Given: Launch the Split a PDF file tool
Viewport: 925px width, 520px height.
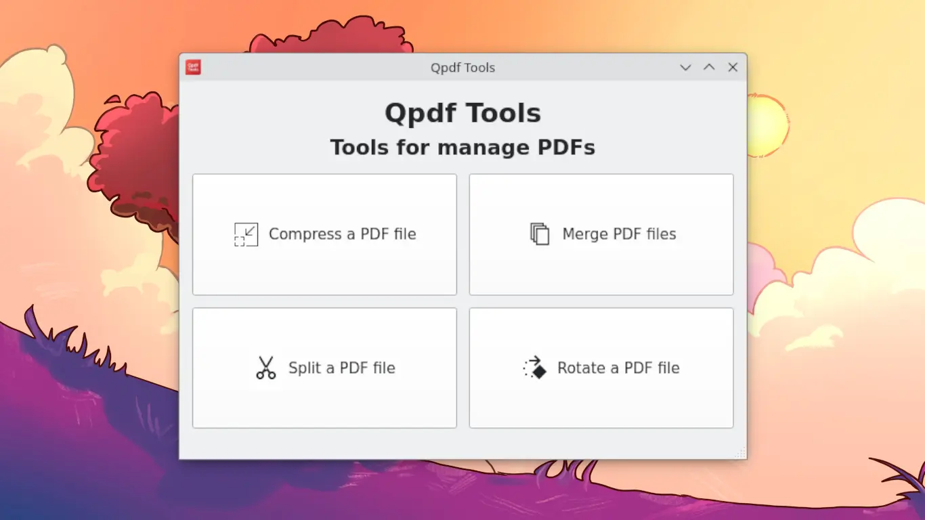Looking at the screenshot, I should (324, 368).
